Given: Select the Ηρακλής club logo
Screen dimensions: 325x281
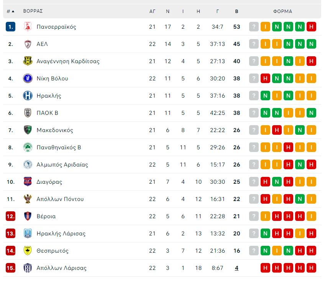Looking at the screenshot, I should point(28,95).
